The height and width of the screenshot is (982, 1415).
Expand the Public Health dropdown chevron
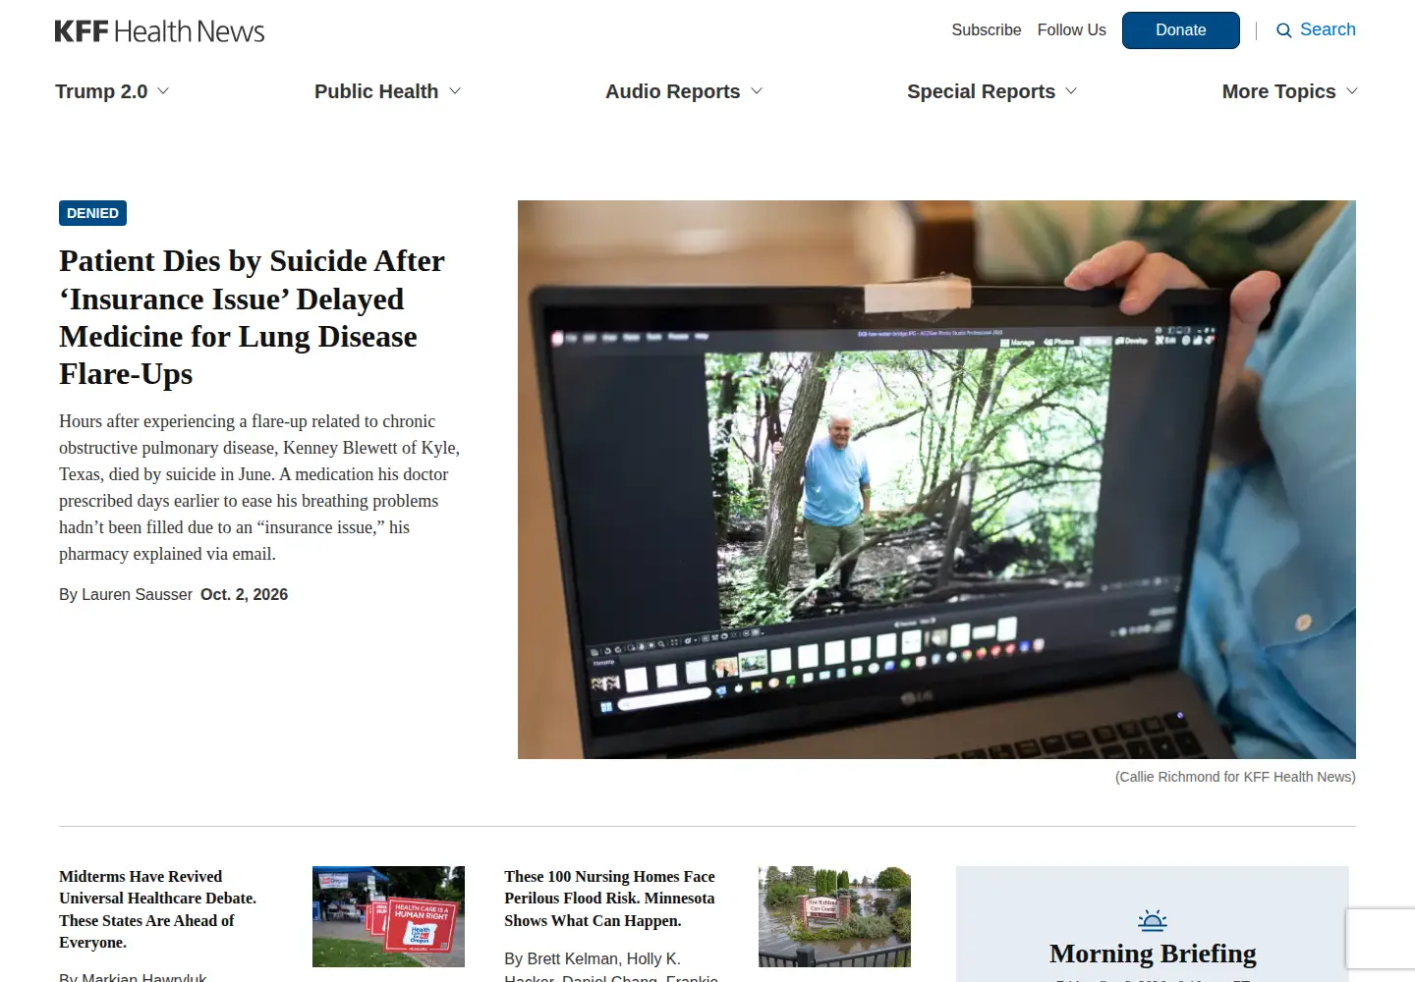click(x=455, y=91)
